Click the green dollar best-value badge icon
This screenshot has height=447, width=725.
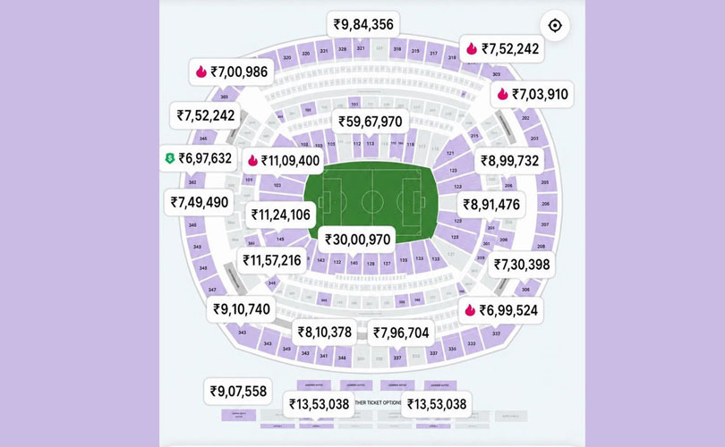tap(170, 158)
